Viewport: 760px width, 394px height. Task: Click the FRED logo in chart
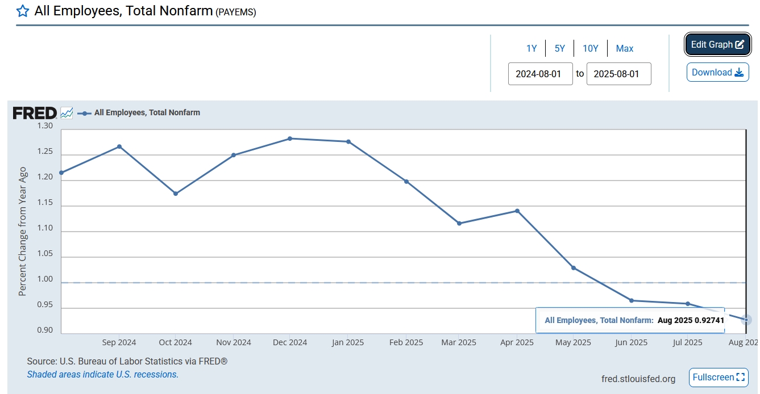click(35, 113)
